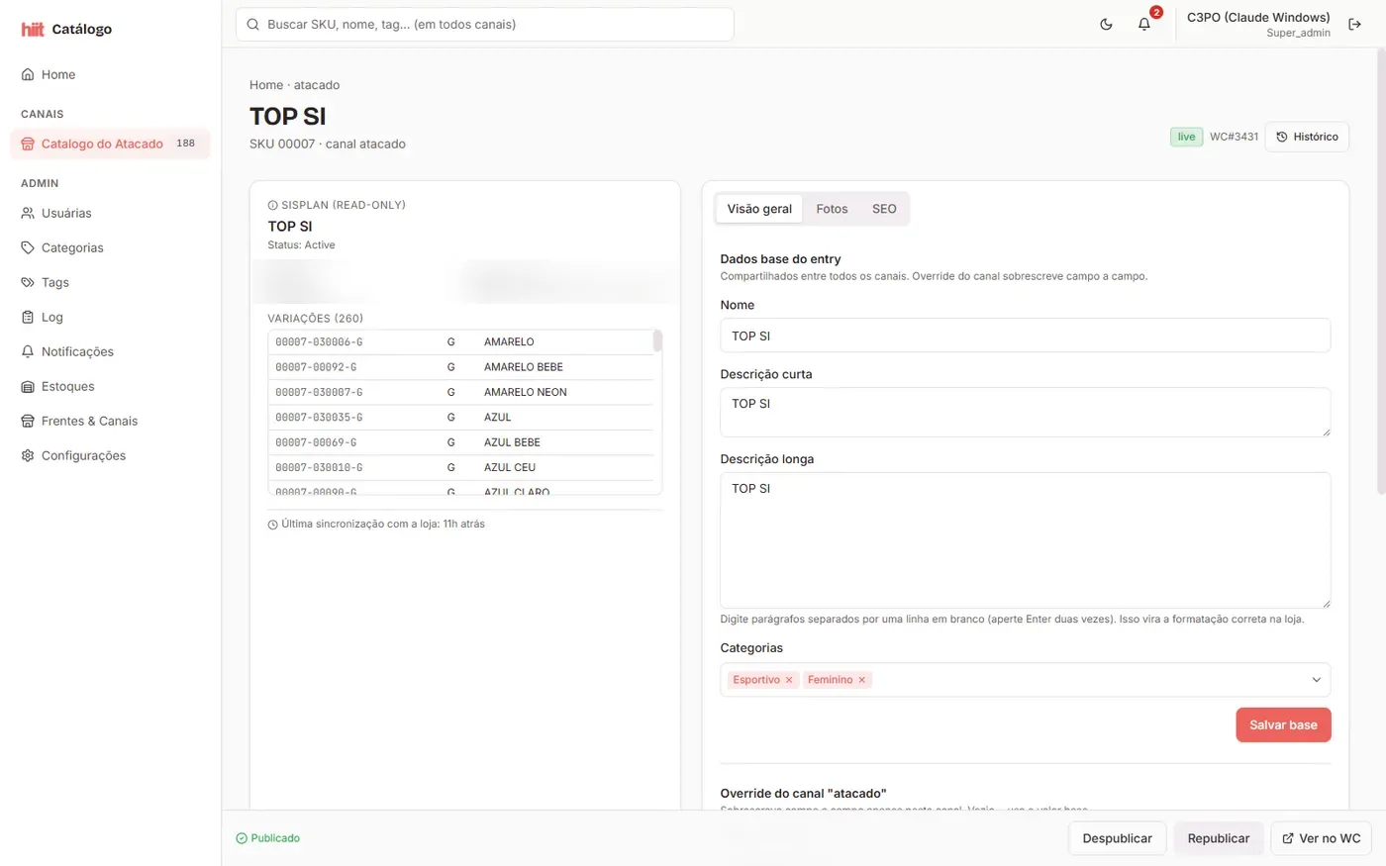
Task: Click the Estoques sidebar icon
Action: point(28,386)
